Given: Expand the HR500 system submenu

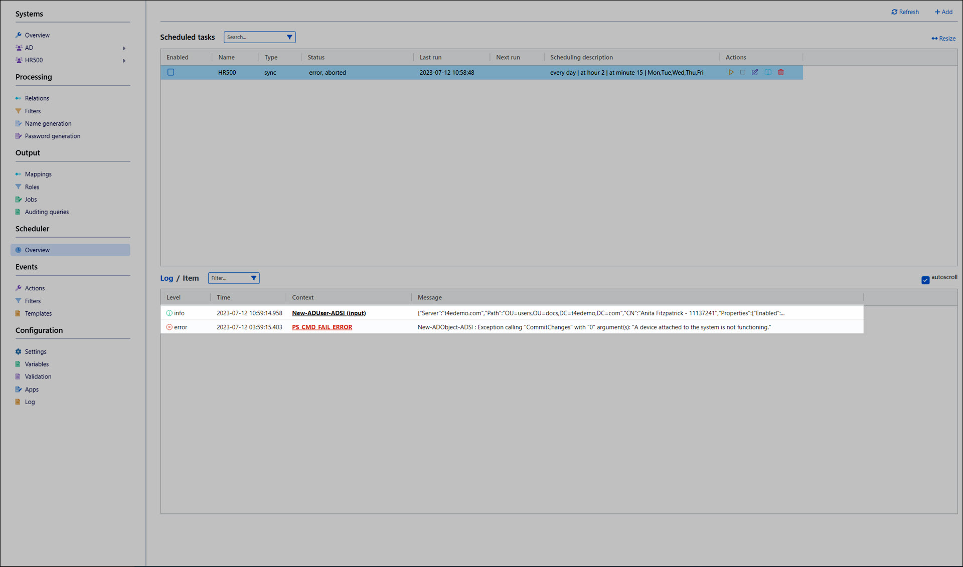Looking at the screenshot, I should pos(124,61).
